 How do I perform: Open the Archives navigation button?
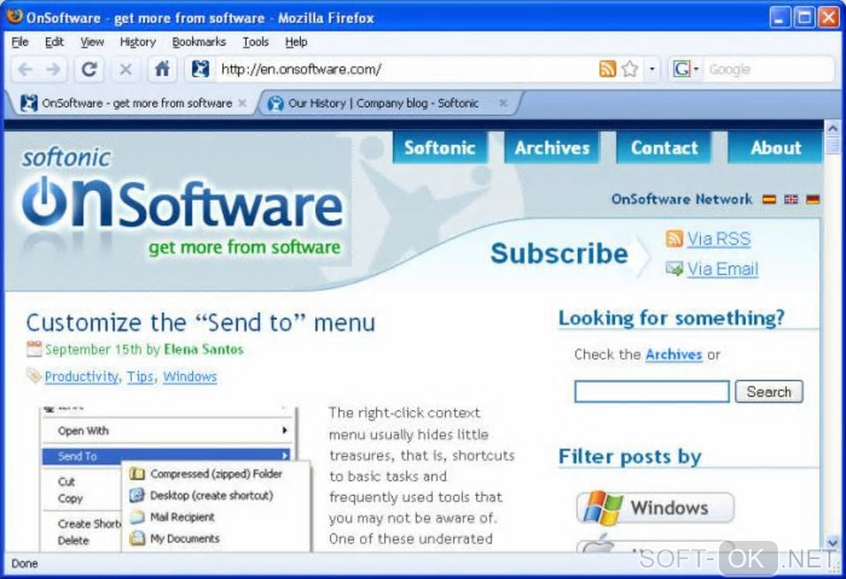click(552, 147)
